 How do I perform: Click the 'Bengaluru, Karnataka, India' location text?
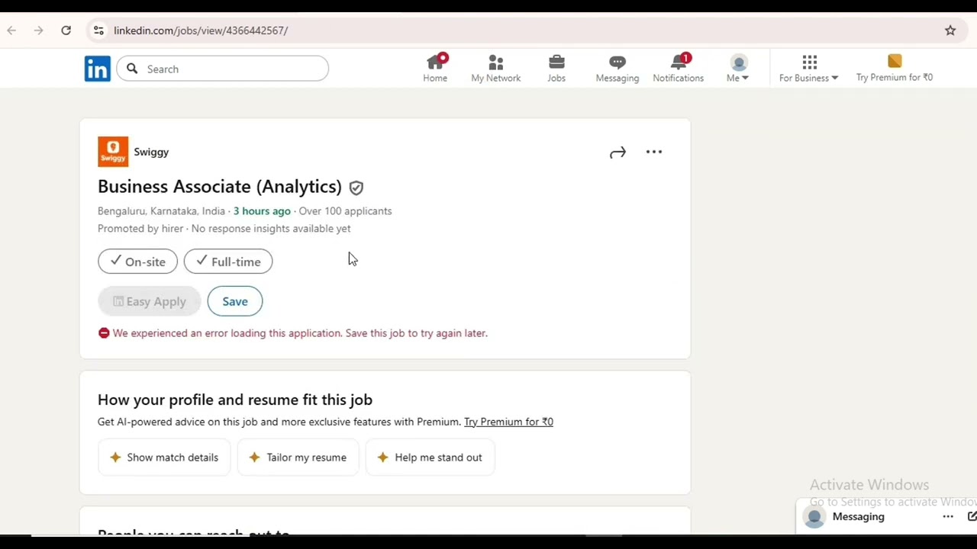click(161, 211)
